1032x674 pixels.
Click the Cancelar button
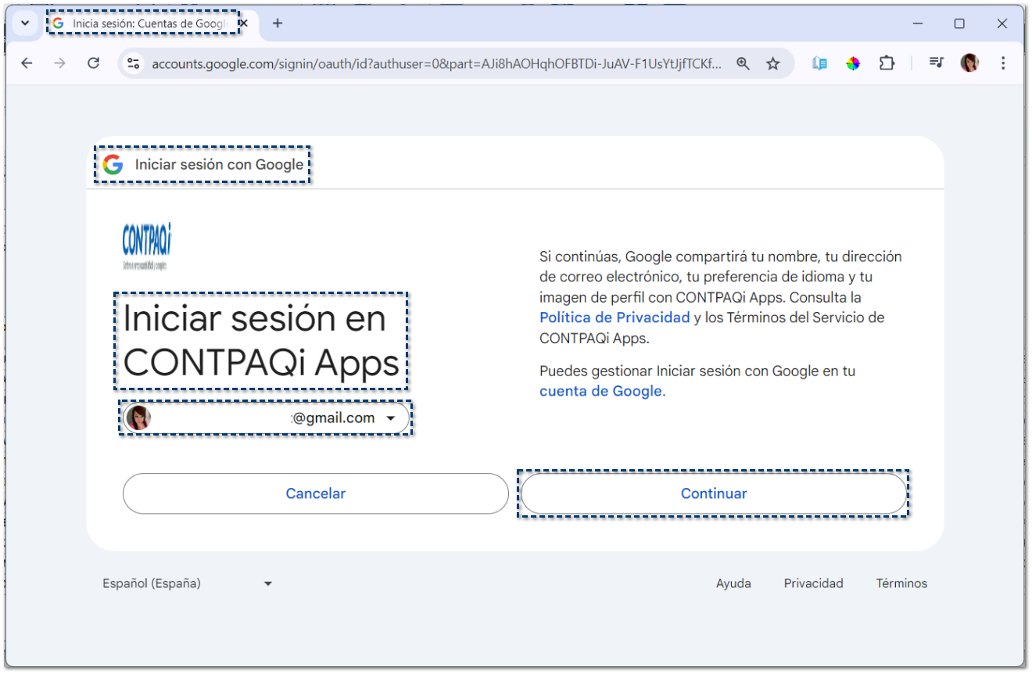[316, 493]
